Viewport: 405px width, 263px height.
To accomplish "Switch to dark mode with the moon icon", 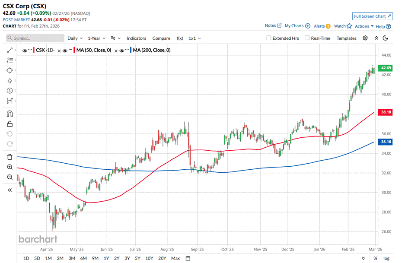I will pos(386,38).
